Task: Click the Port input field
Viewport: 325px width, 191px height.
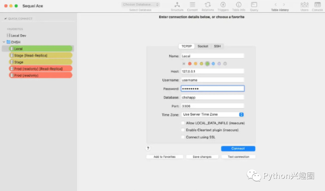Action: 213,106
